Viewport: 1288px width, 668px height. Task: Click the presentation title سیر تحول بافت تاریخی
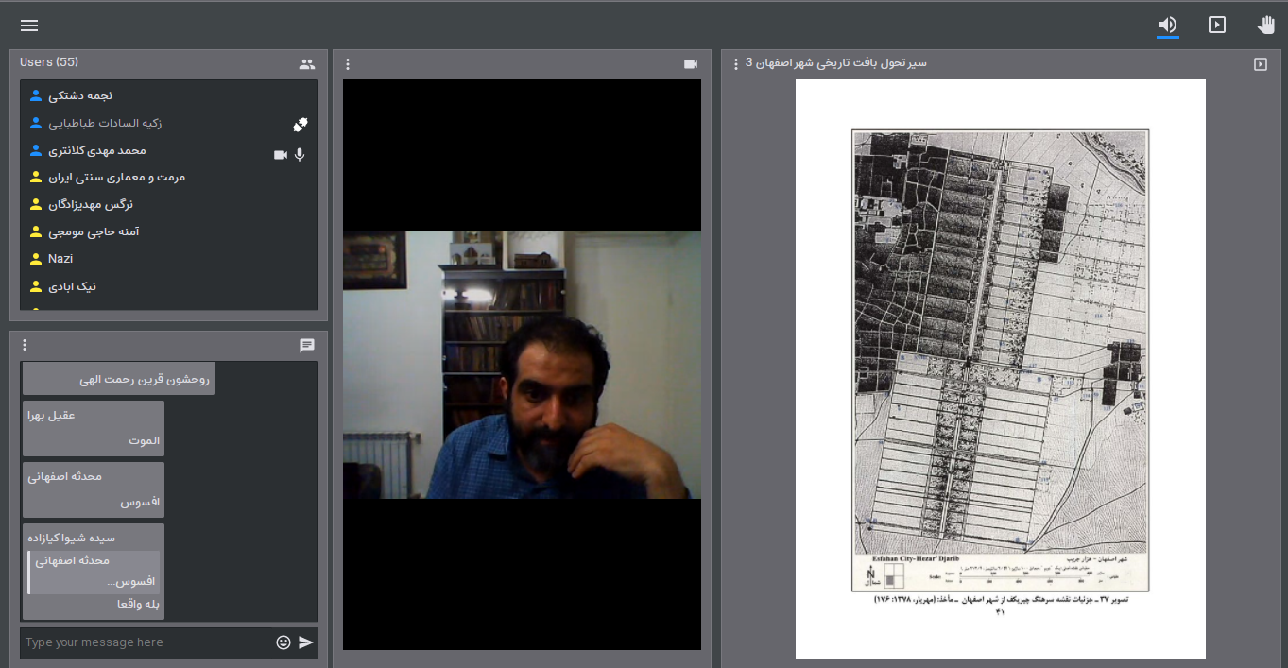pos(837,63)
